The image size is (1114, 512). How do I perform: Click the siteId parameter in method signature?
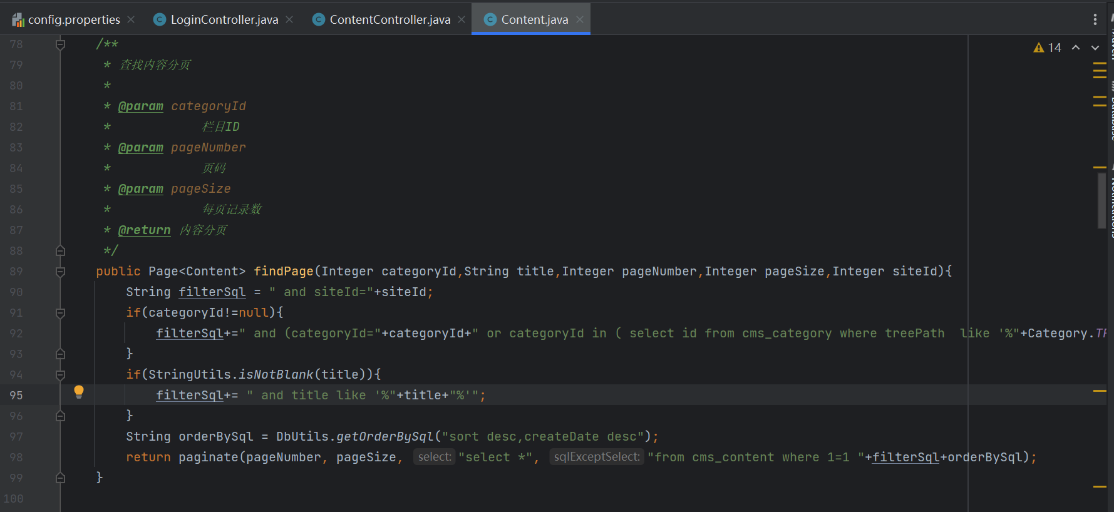915,271
